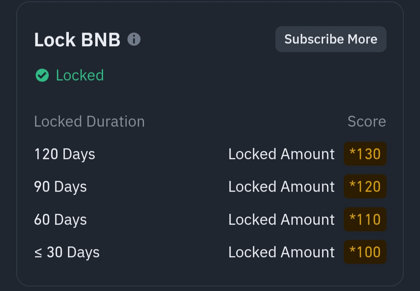Tap the *120 score badge
This screenshot has width=420, height=291.
(x=365, y=187)
